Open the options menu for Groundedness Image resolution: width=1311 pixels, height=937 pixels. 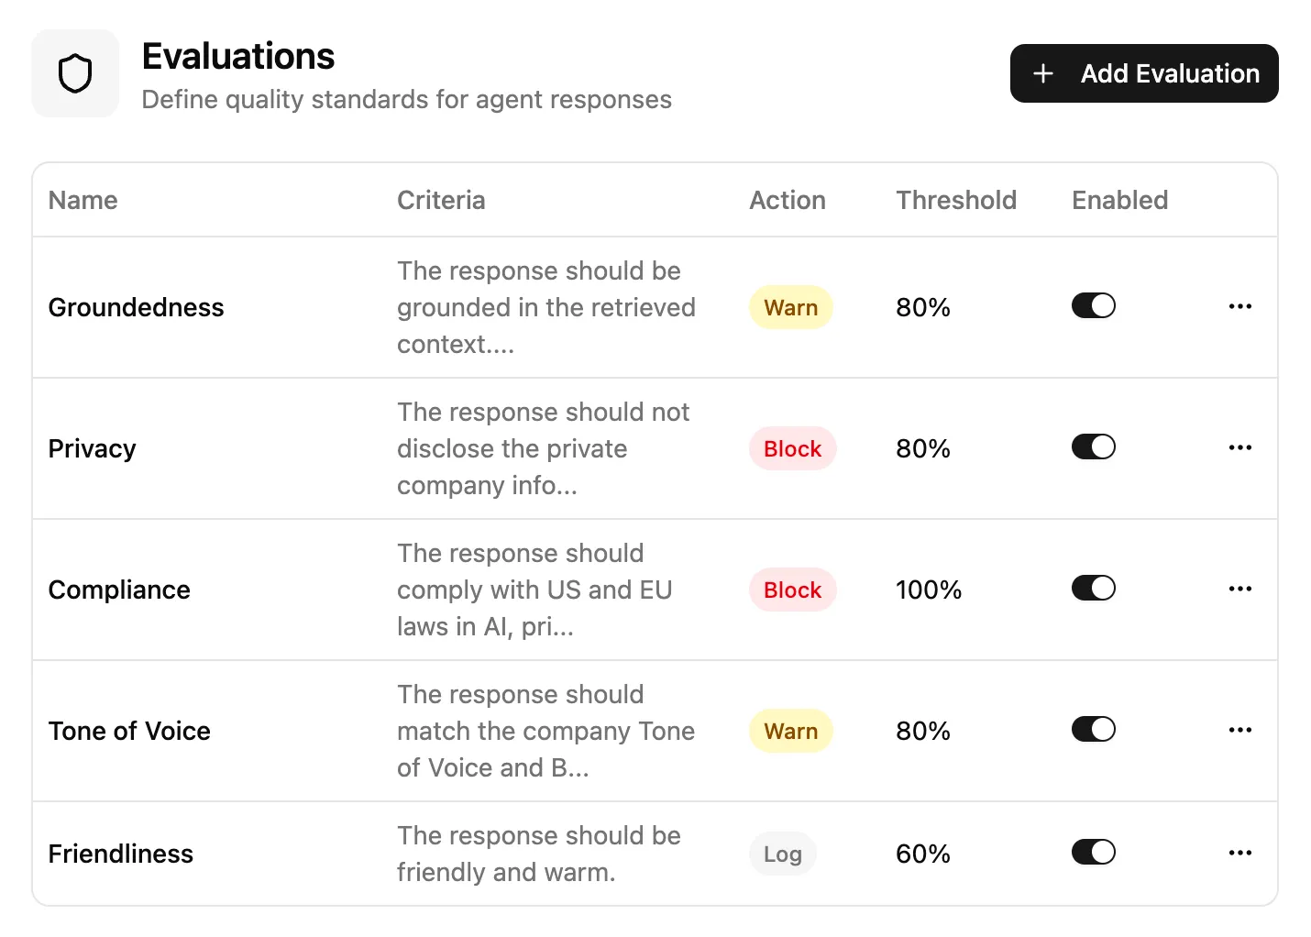tap(1239, 306)
